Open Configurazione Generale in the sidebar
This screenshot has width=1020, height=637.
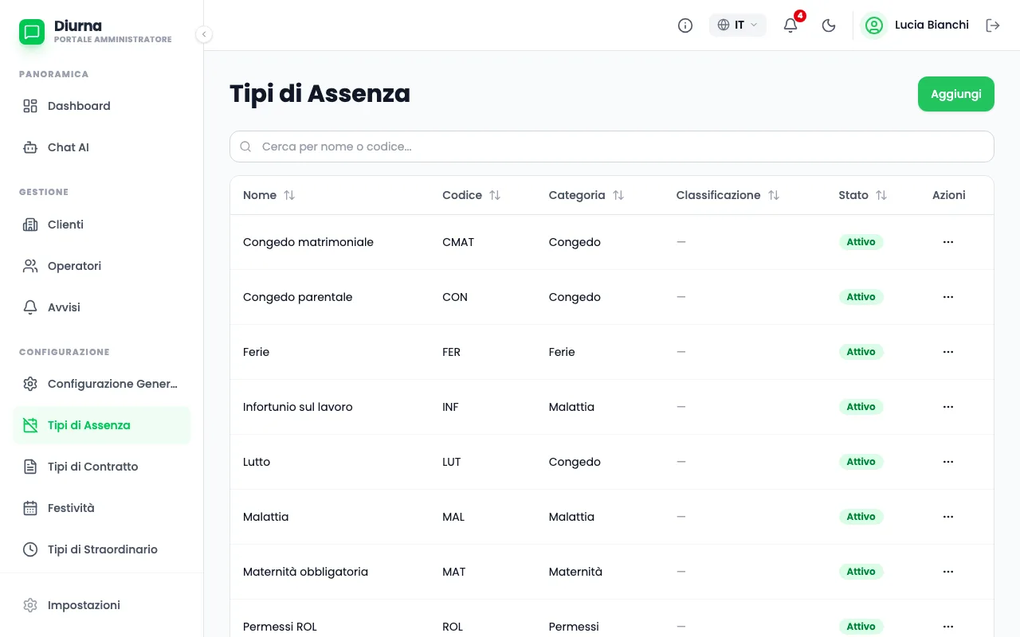point(102,384)
